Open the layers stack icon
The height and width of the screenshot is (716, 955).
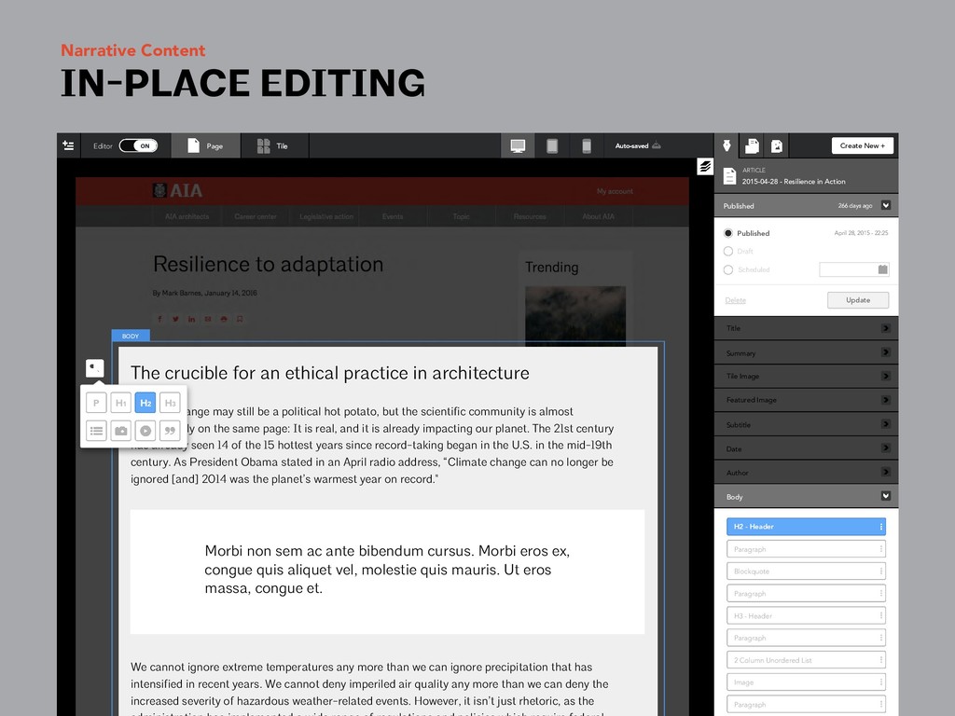[705, 167]
